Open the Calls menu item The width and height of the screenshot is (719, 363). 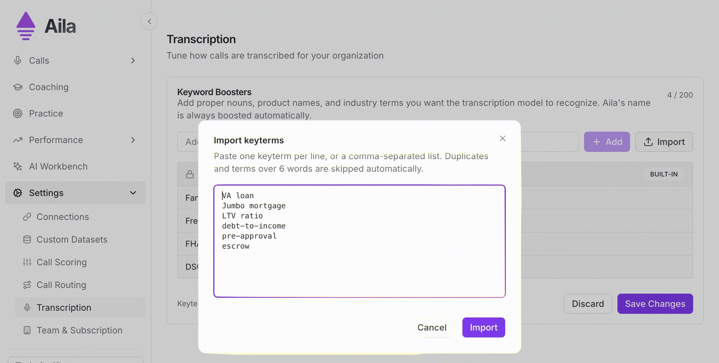tap(75, 60)
